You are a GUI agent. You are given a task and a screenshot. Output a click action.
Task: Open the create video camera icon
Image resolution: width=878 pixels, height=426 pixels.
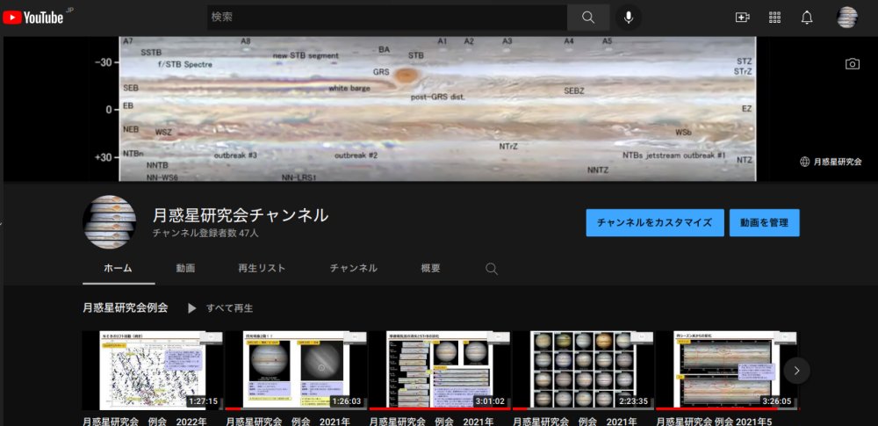coord(742,18)
